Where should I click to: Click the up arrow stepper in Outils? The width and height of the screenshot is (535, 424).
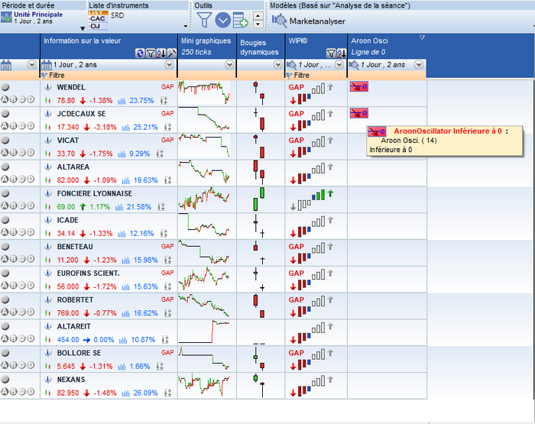tap(258, 16)
